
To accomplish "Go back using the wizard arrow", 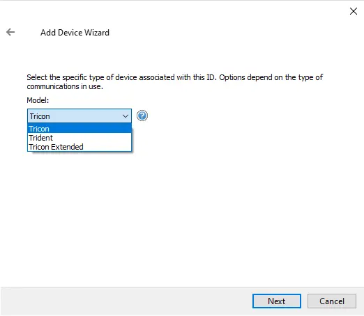I will click(x=10, y=32).
